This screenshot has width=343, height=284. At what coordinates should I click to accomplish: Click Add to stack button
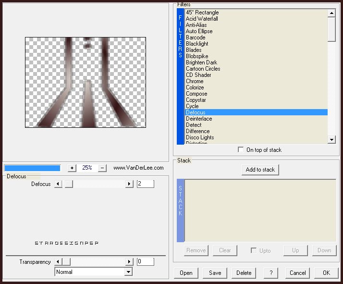point(260,170)
